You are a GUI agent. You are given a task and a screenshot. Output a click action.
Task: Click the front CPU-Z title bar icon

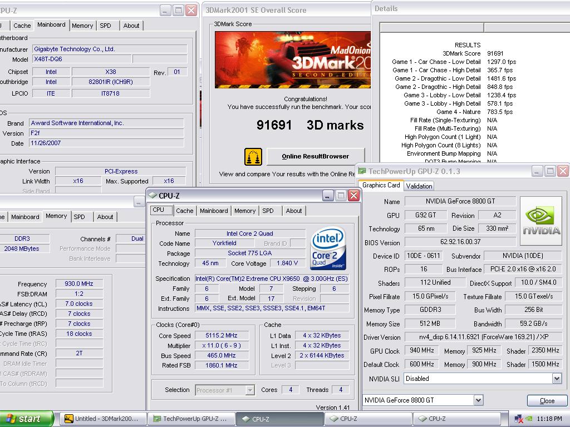[x=153, y=196]
